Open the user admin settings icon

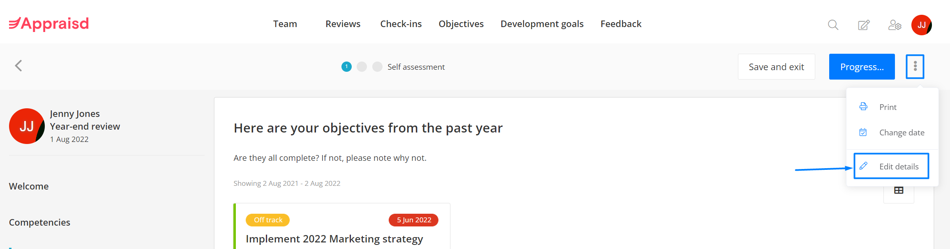point(895,25)
